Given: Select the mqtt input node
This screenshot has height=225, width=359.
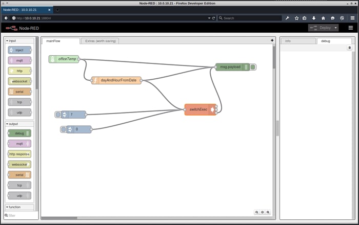Looking at the screenshot, I should click(x=19, y=60).
